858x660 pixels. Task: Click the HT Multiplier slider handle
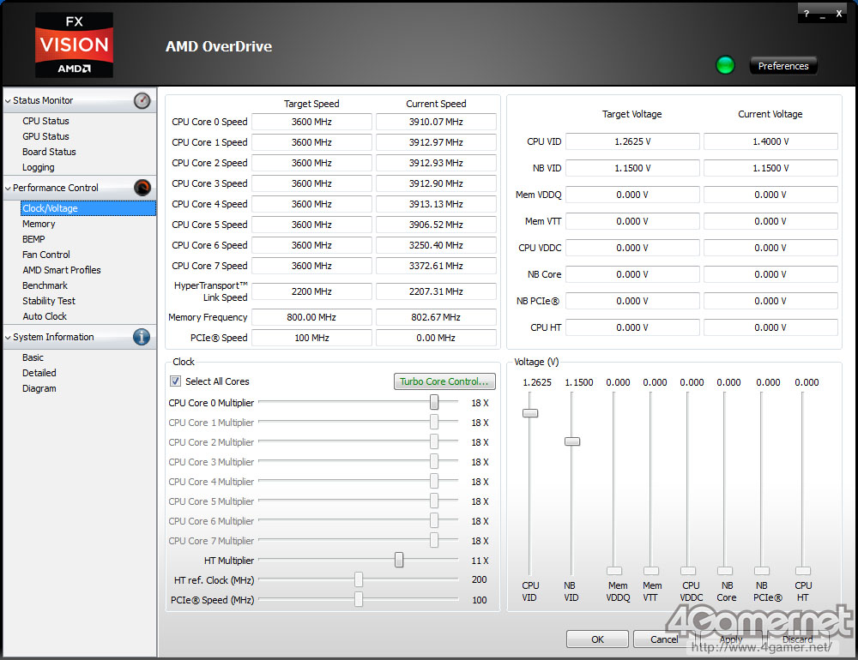click(399, 561)
